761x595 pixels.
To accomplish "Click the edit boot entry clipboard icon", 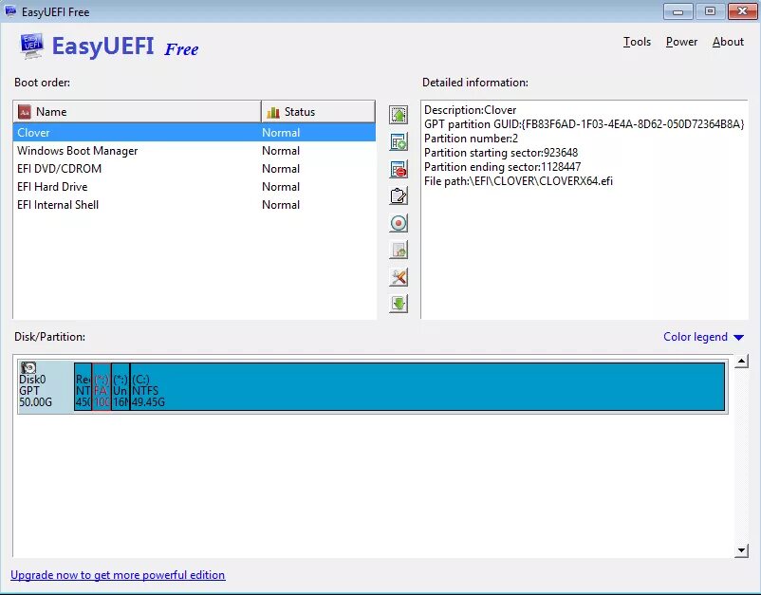I will point(399,196).
